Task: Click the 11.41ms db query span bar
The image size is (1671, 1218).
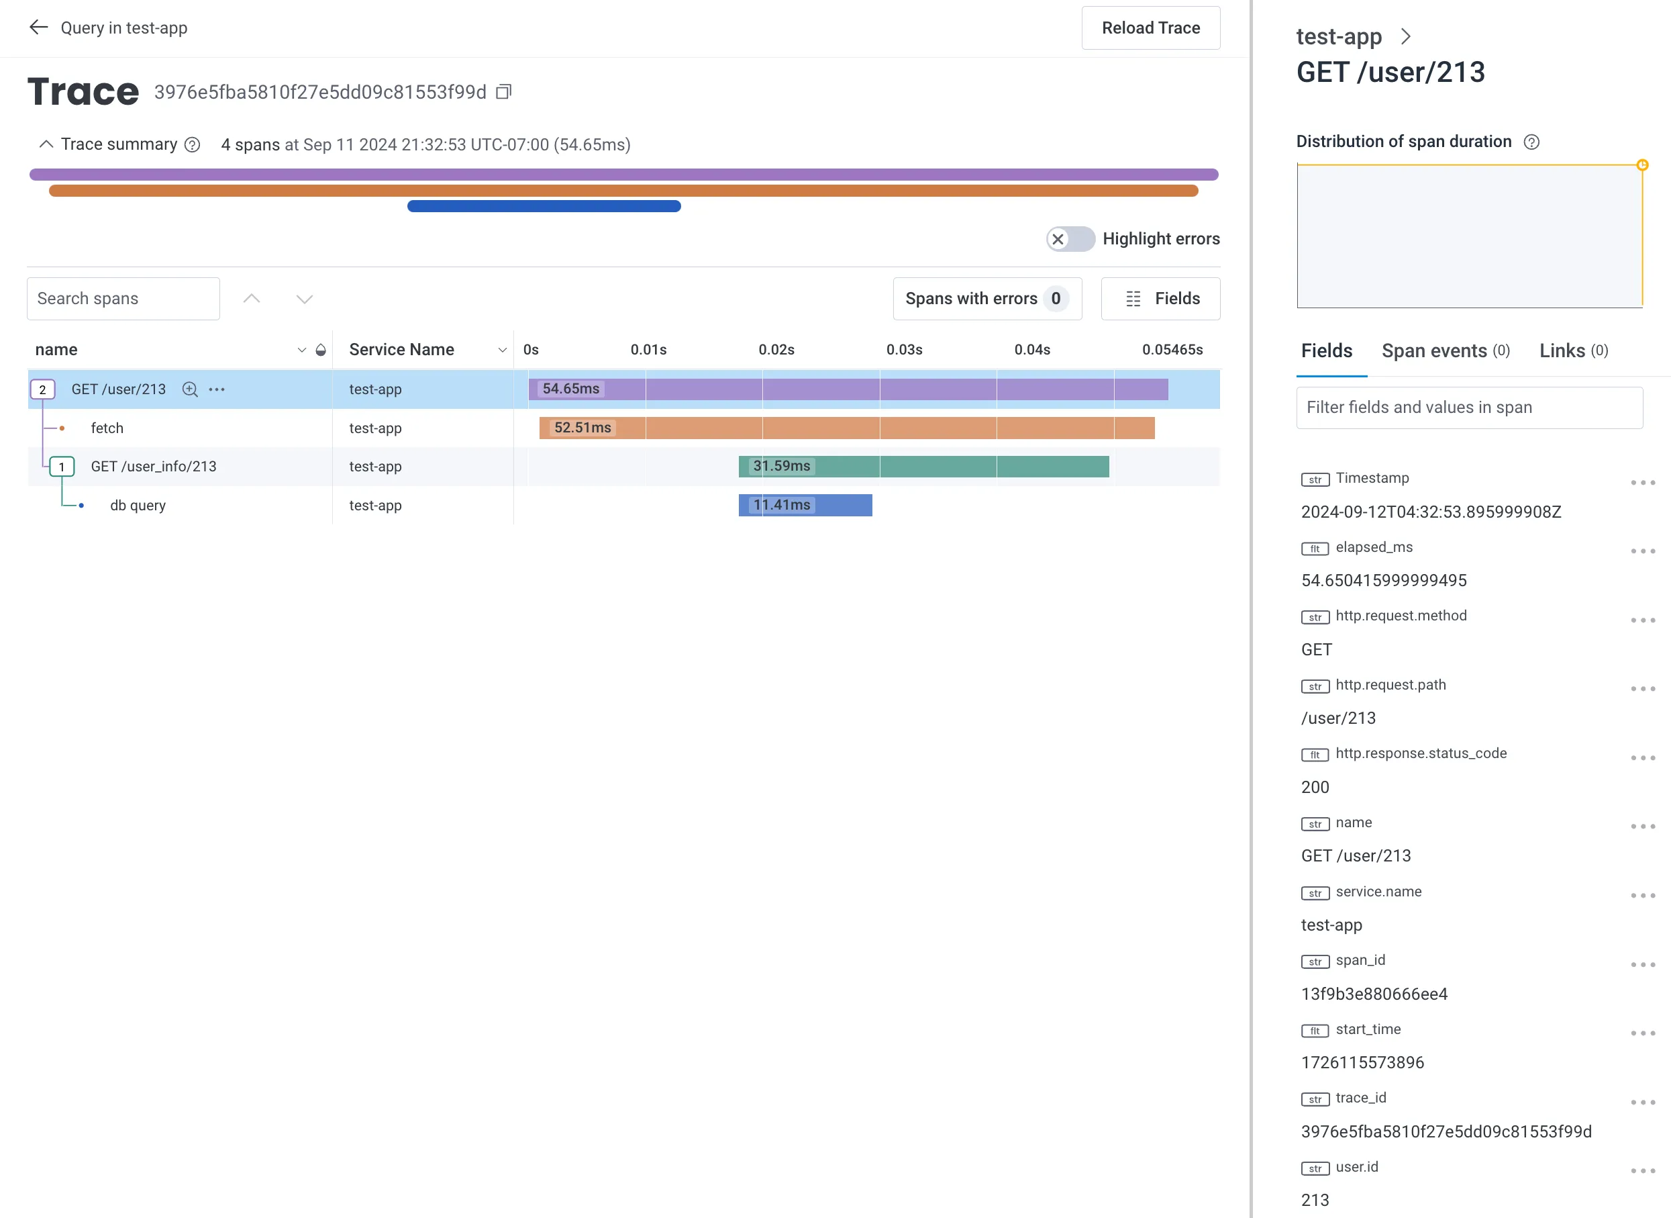Action: (x=805, y=506)
